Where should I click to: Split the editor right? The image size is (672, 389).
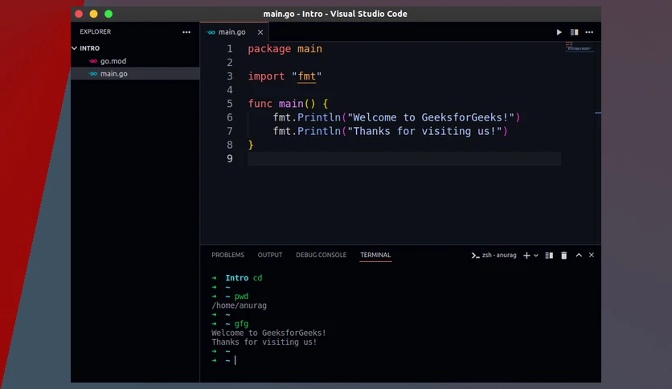coord(574,32)
